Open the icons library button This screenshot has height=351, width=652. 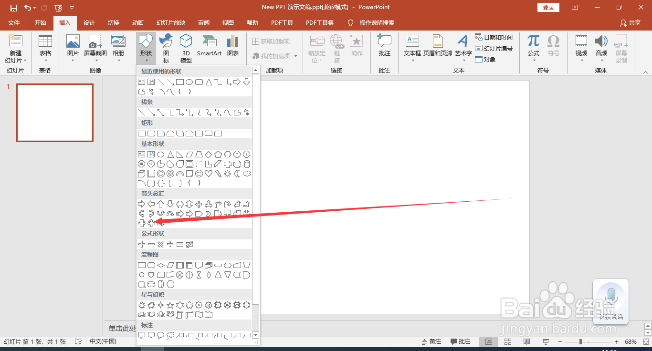(x=166, y=49)
